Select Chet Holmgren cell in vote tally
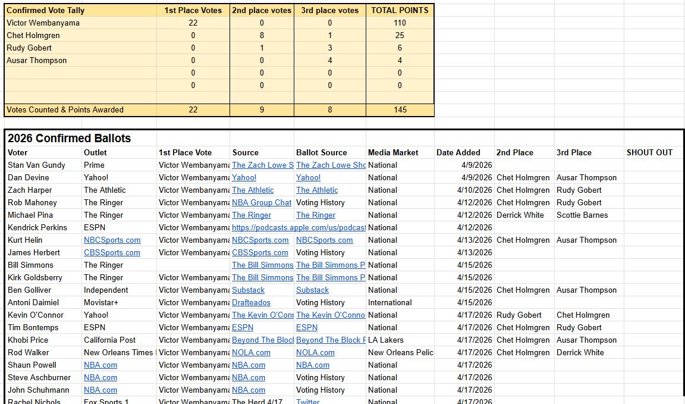Screen dimensions: 685x404 [x=80, y=36]
